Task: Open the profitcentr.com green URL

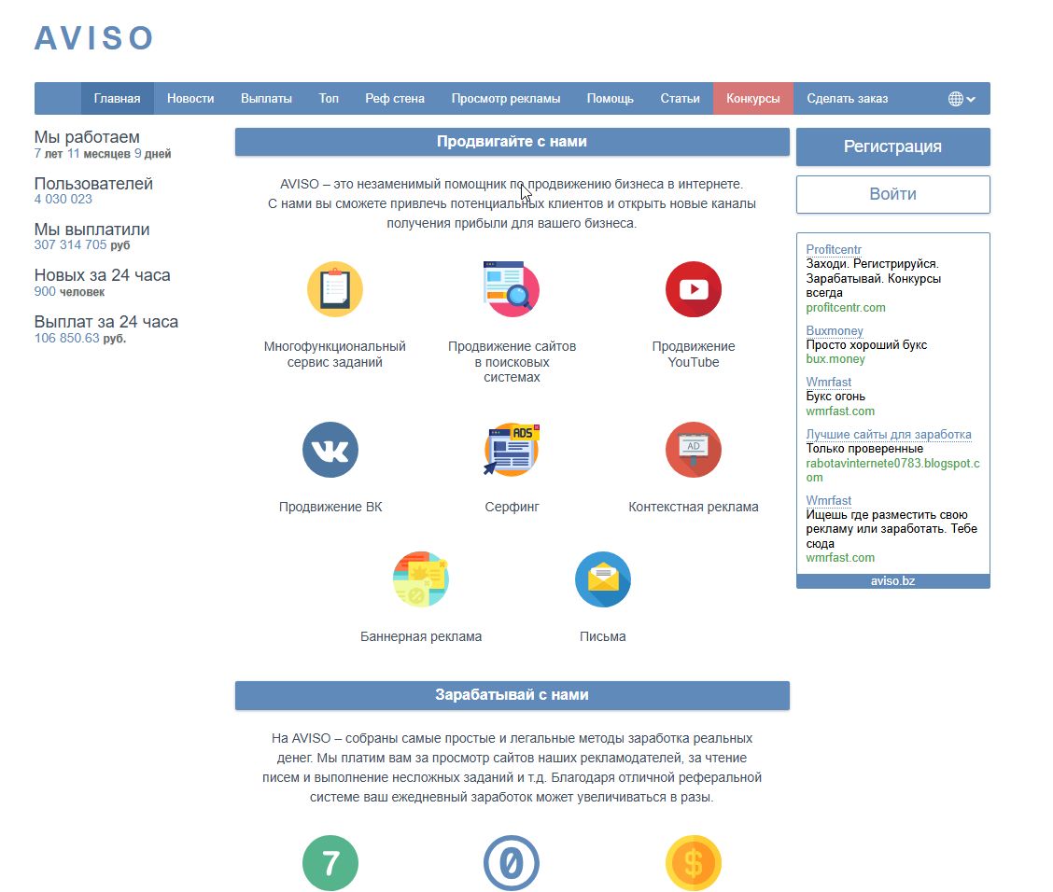Action: (846, 308)
